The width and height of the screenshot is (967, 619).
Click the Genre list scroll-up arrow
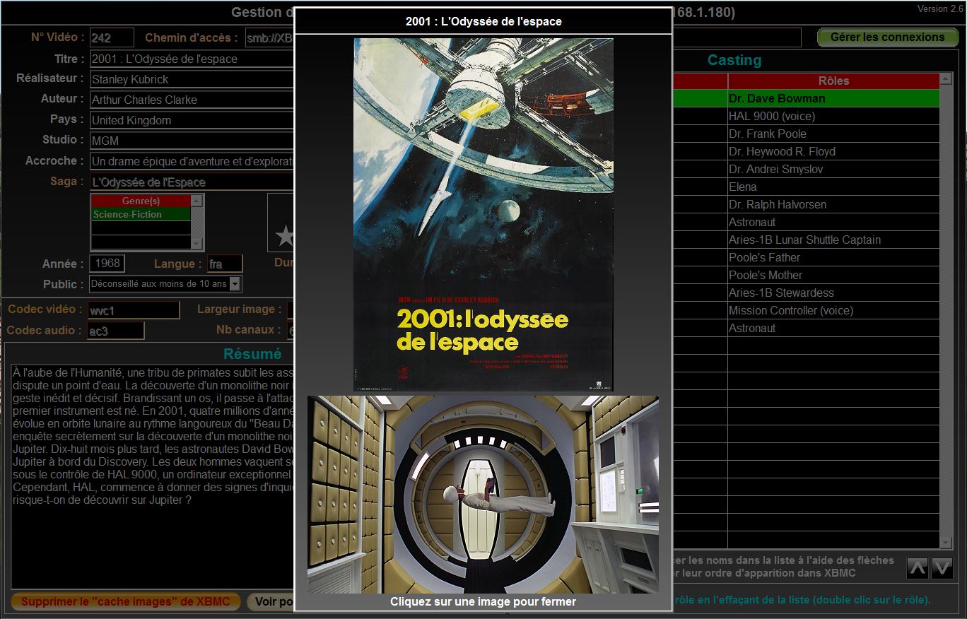point(197,201)
